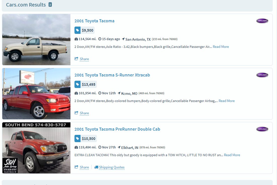Screen dimensions: 277x185
Task: Click the $9,500 price badge
Action: point(85,30)
